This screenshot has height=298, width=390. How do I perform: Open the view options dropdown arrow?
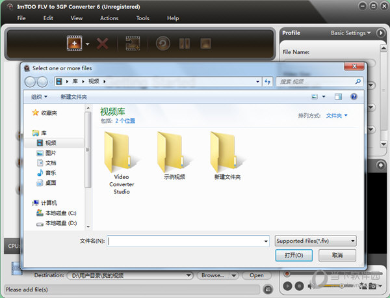click(324, 96)
